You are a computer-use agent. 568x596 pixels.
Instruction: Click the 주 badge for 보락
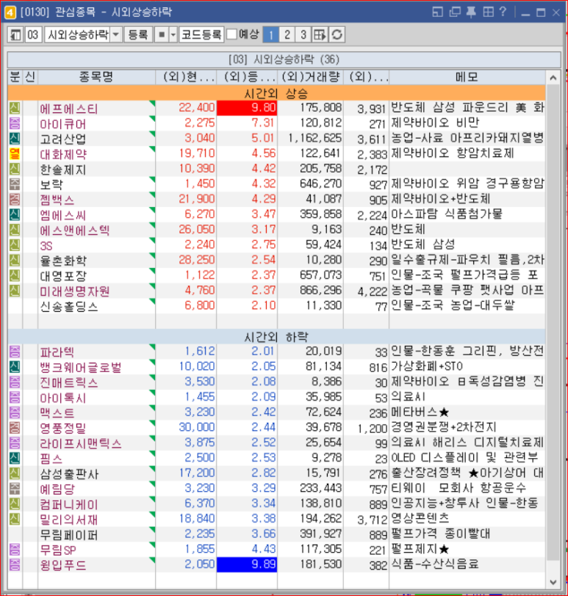[x=15, y=184]
